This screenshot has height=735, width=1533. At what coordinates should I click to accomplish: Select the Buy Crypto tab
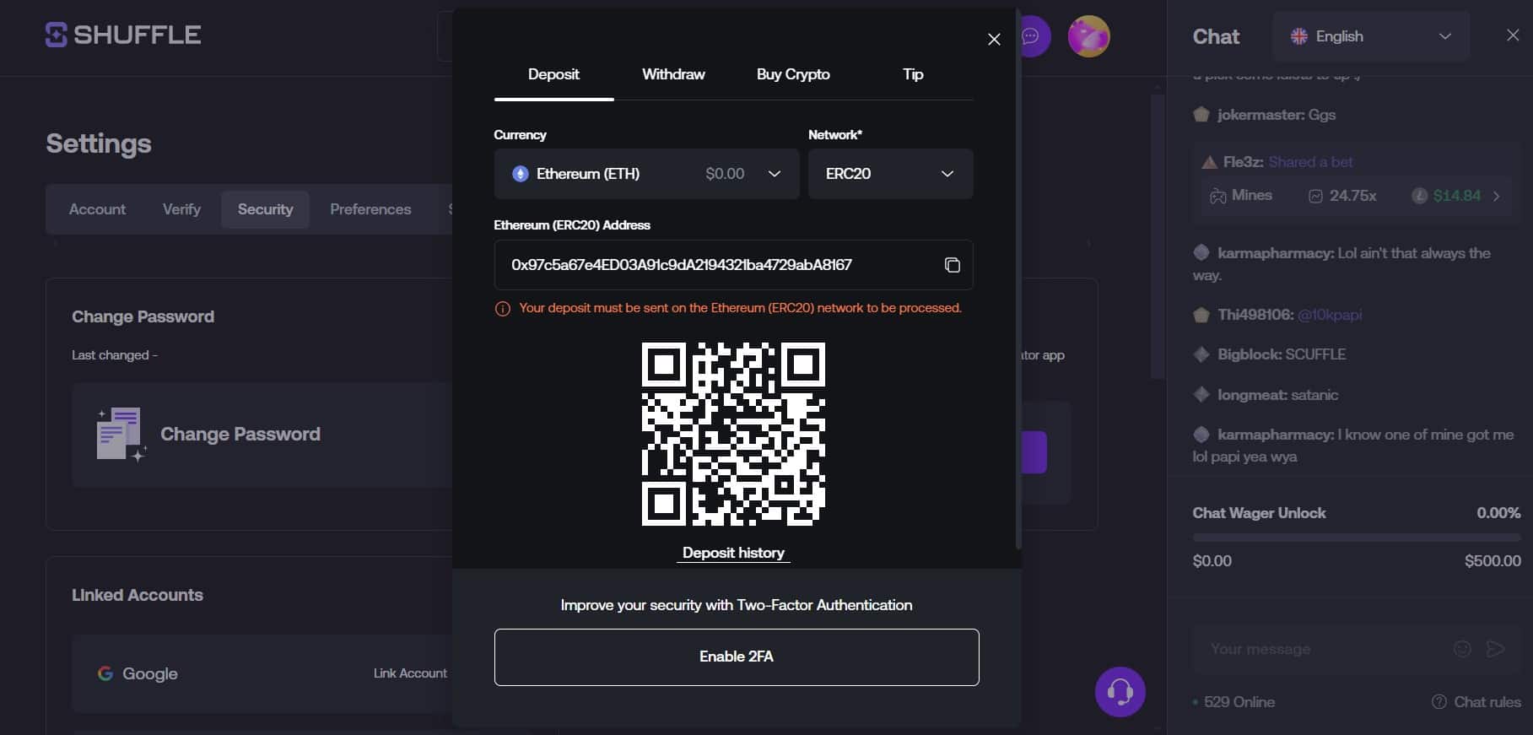792,74
